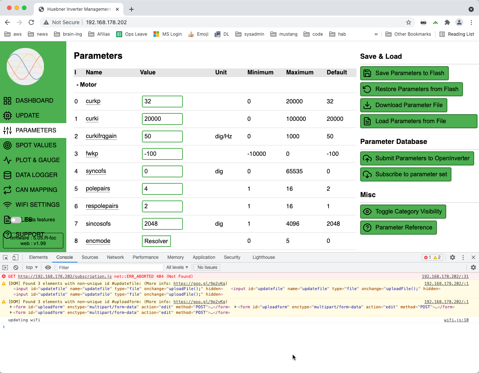Toggle the beta features switch
The image size is (479, 373).
pyautogui.click(x=16, y=220)
